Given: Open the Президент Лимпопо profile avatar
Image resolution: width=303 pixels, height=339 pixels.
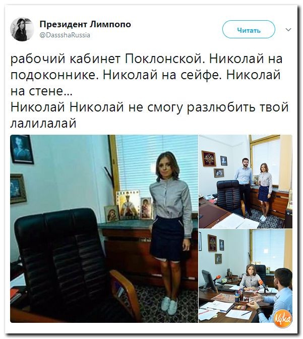Looking at the screenshot, I should 22,29.
